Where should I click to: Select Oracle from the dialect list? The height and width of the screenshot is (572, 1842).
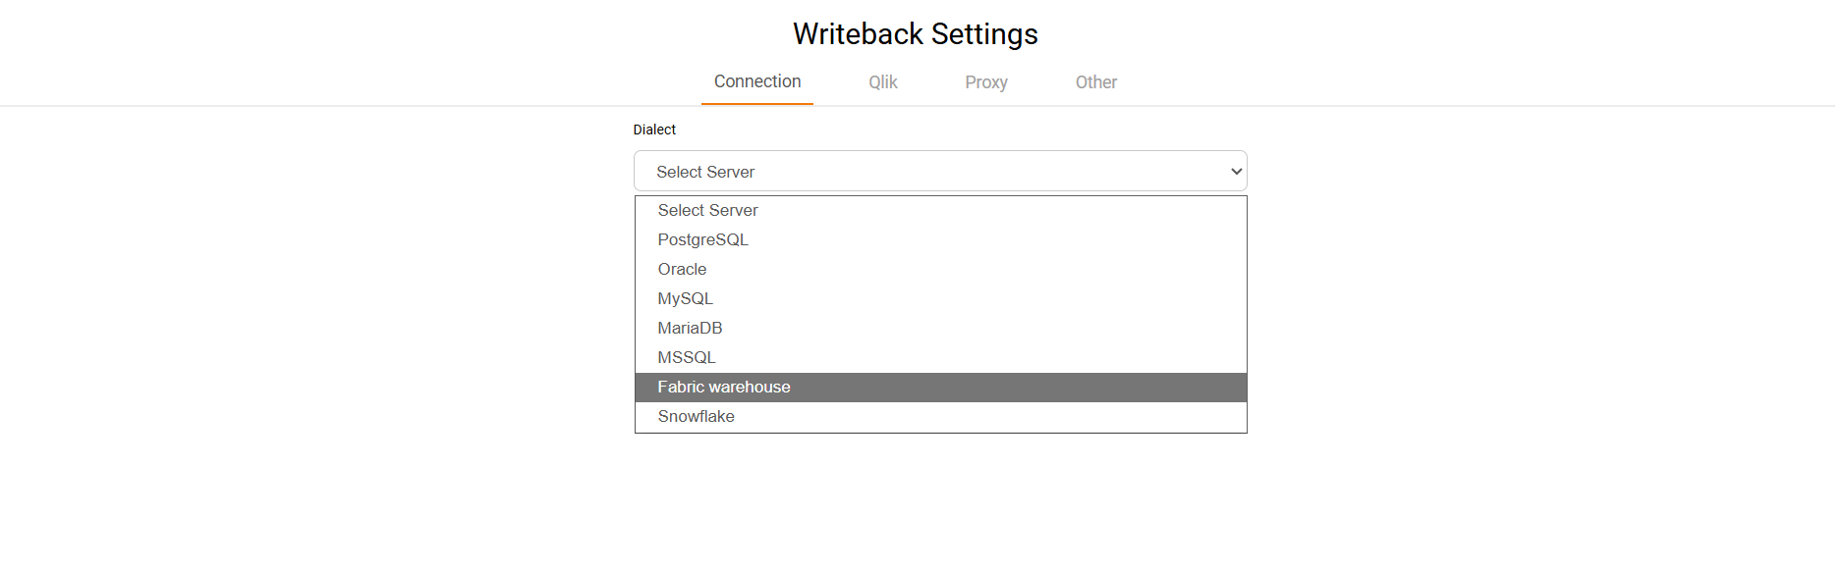682,269
